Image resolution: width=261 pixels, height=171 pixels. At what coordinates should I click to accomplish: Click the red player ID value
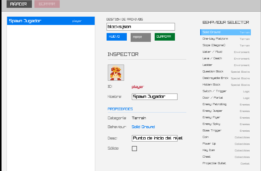click(x=138, y=87)
